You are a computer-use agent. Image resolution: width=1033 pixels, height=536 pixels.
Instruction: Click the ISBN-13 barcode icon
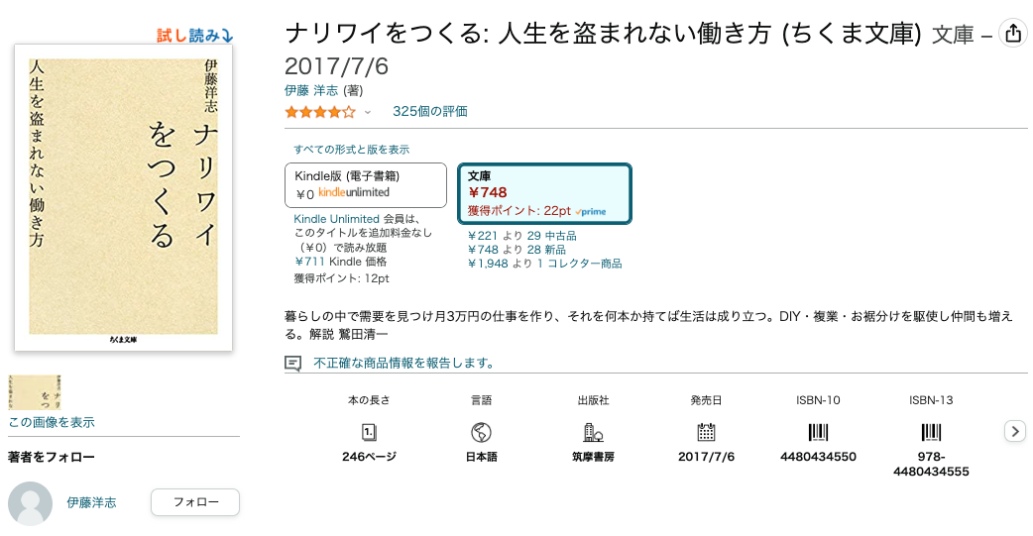(x=931, y=432)
